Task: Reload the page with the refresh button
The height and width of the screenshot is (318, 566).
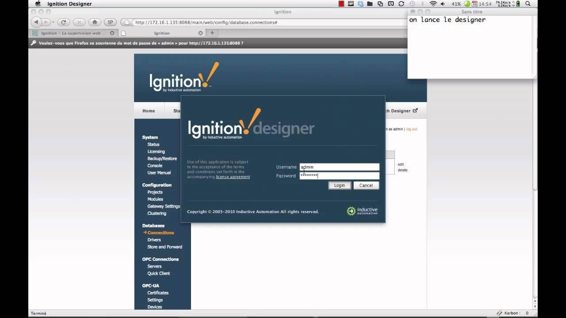Action: pos(63,22)
